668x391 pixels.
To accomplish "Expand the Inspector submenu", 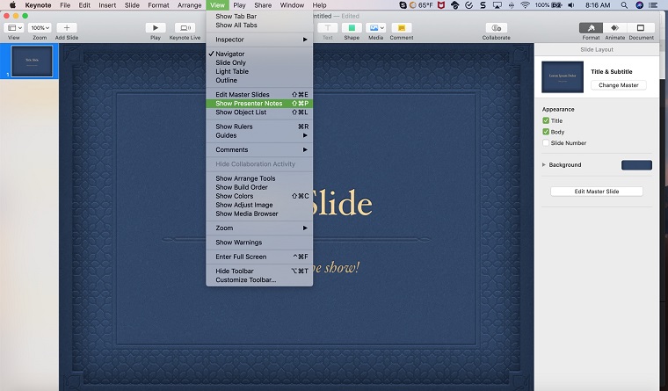I will coord(259,40).
